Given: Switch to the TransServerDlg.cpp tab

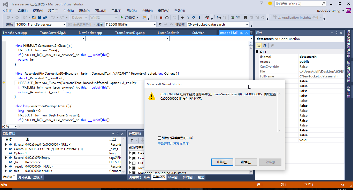Looking at the screenshot, I should (x=130, y=33).
